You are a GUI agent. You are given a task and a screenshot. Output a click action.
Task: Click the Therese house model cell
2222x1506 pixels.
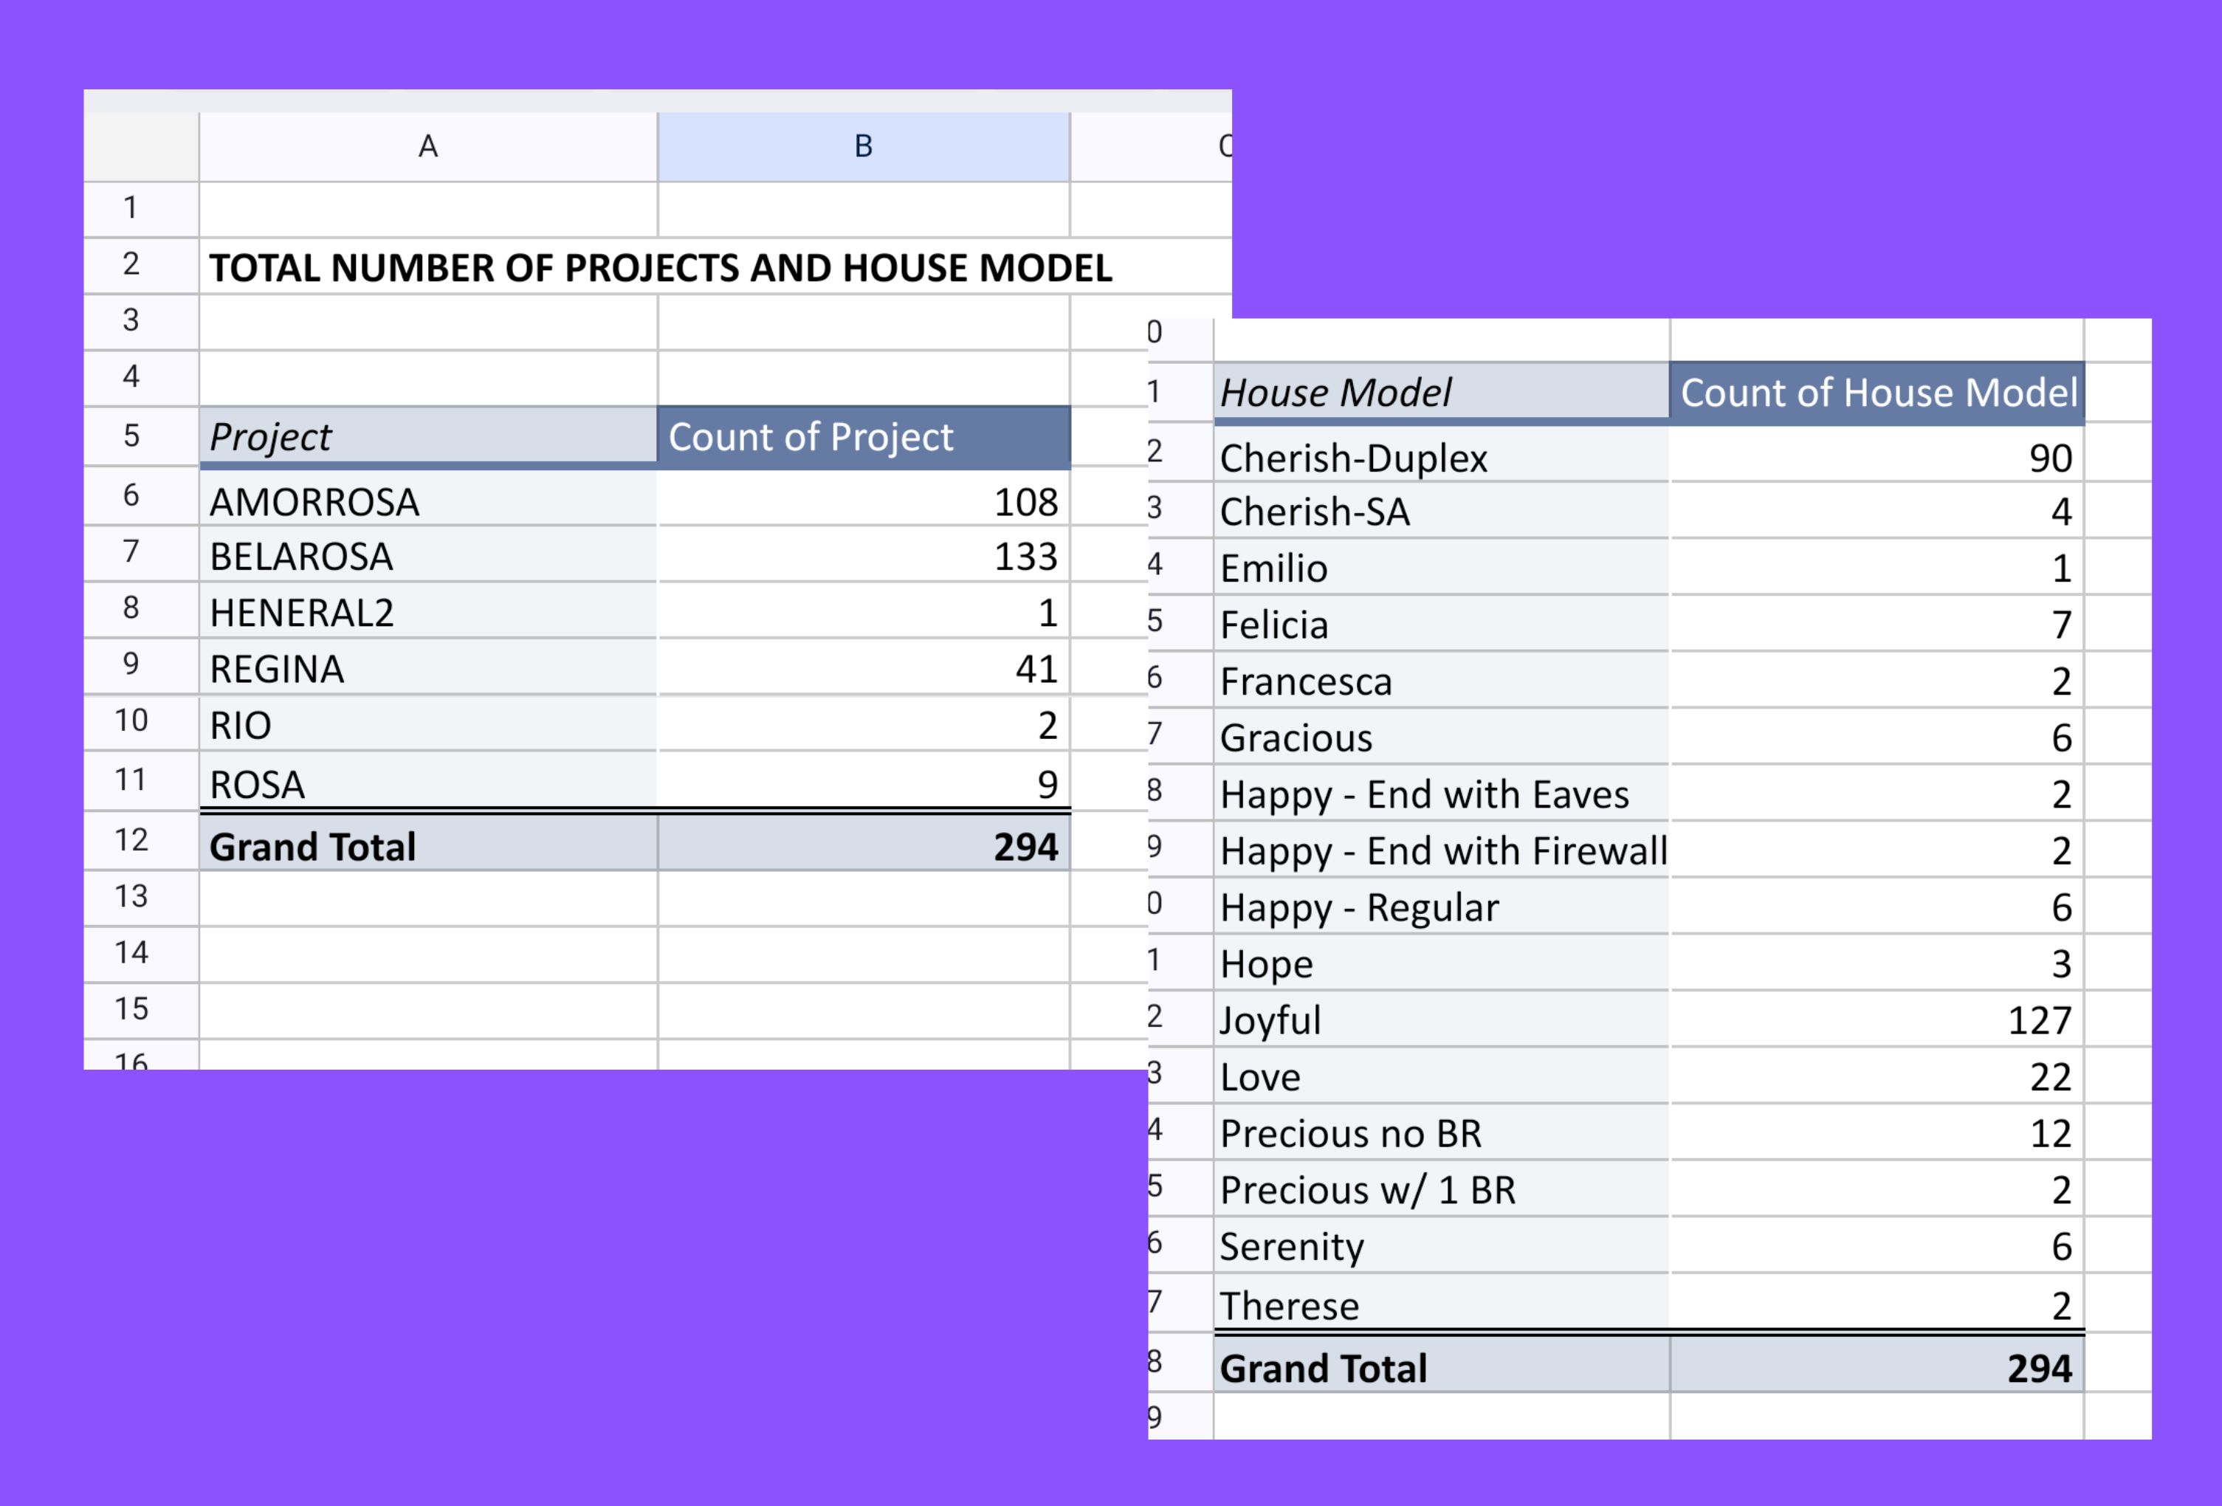click(1440, 1305)
